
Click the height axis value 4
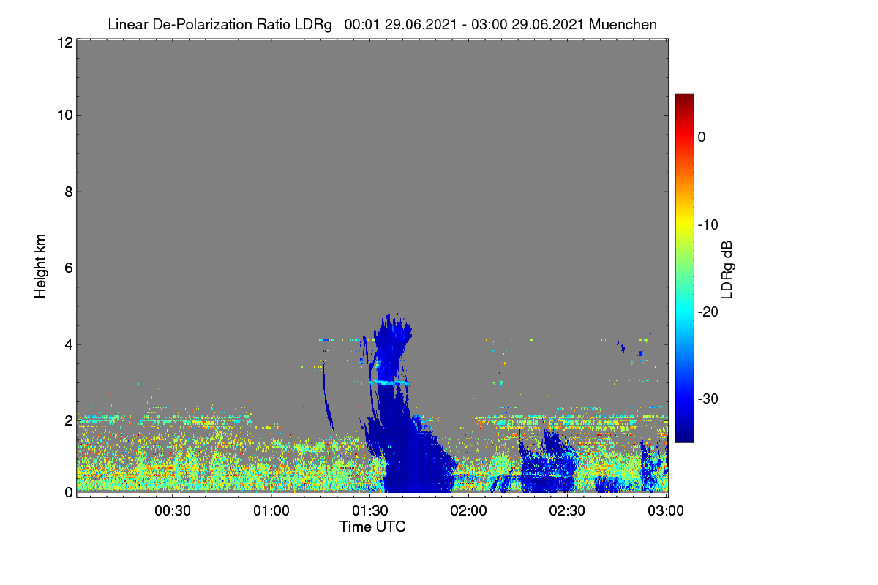click(67, 344)
